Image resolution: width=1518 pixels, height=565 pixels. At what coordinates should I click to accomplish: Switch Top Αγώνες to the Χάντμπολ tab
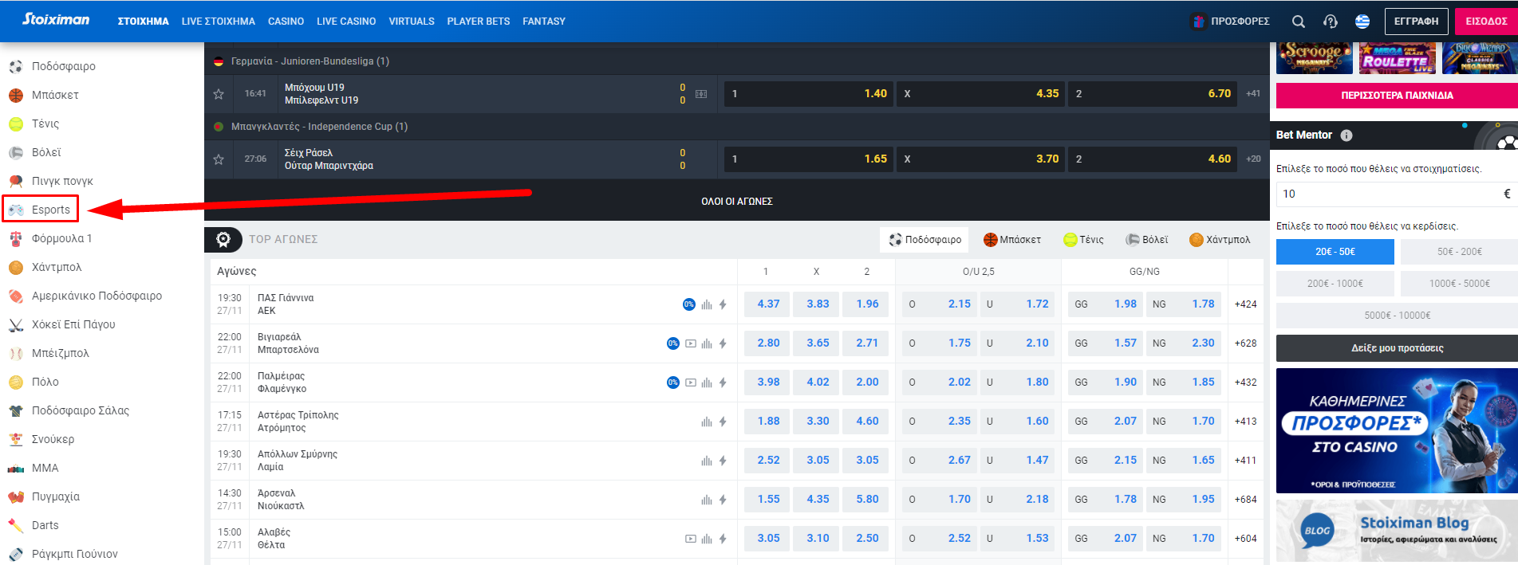[1220, 240]
